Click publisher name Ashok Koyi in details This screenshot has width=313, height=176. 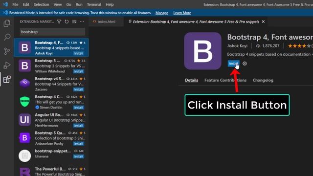(237, 46)
